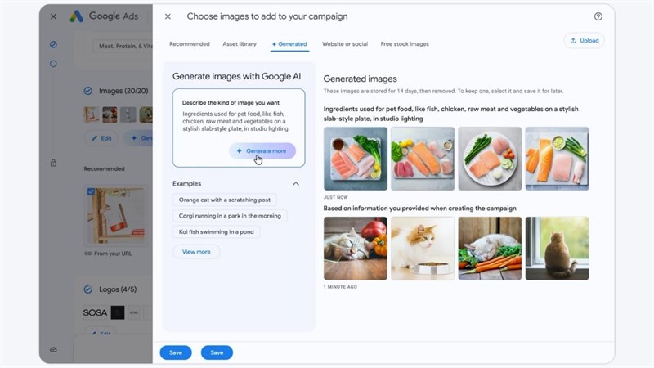Click the first small thumbnail under Images (20/20)

(x=92, y=114)
